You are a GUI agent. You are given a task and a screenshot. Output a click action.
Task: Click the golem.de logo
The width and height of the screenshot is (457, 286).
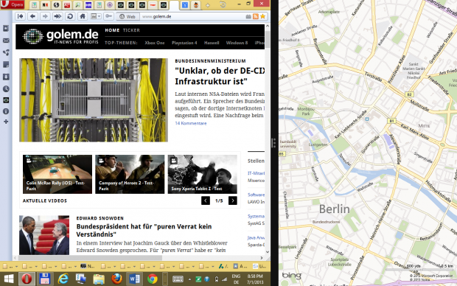tap(60, 36)
